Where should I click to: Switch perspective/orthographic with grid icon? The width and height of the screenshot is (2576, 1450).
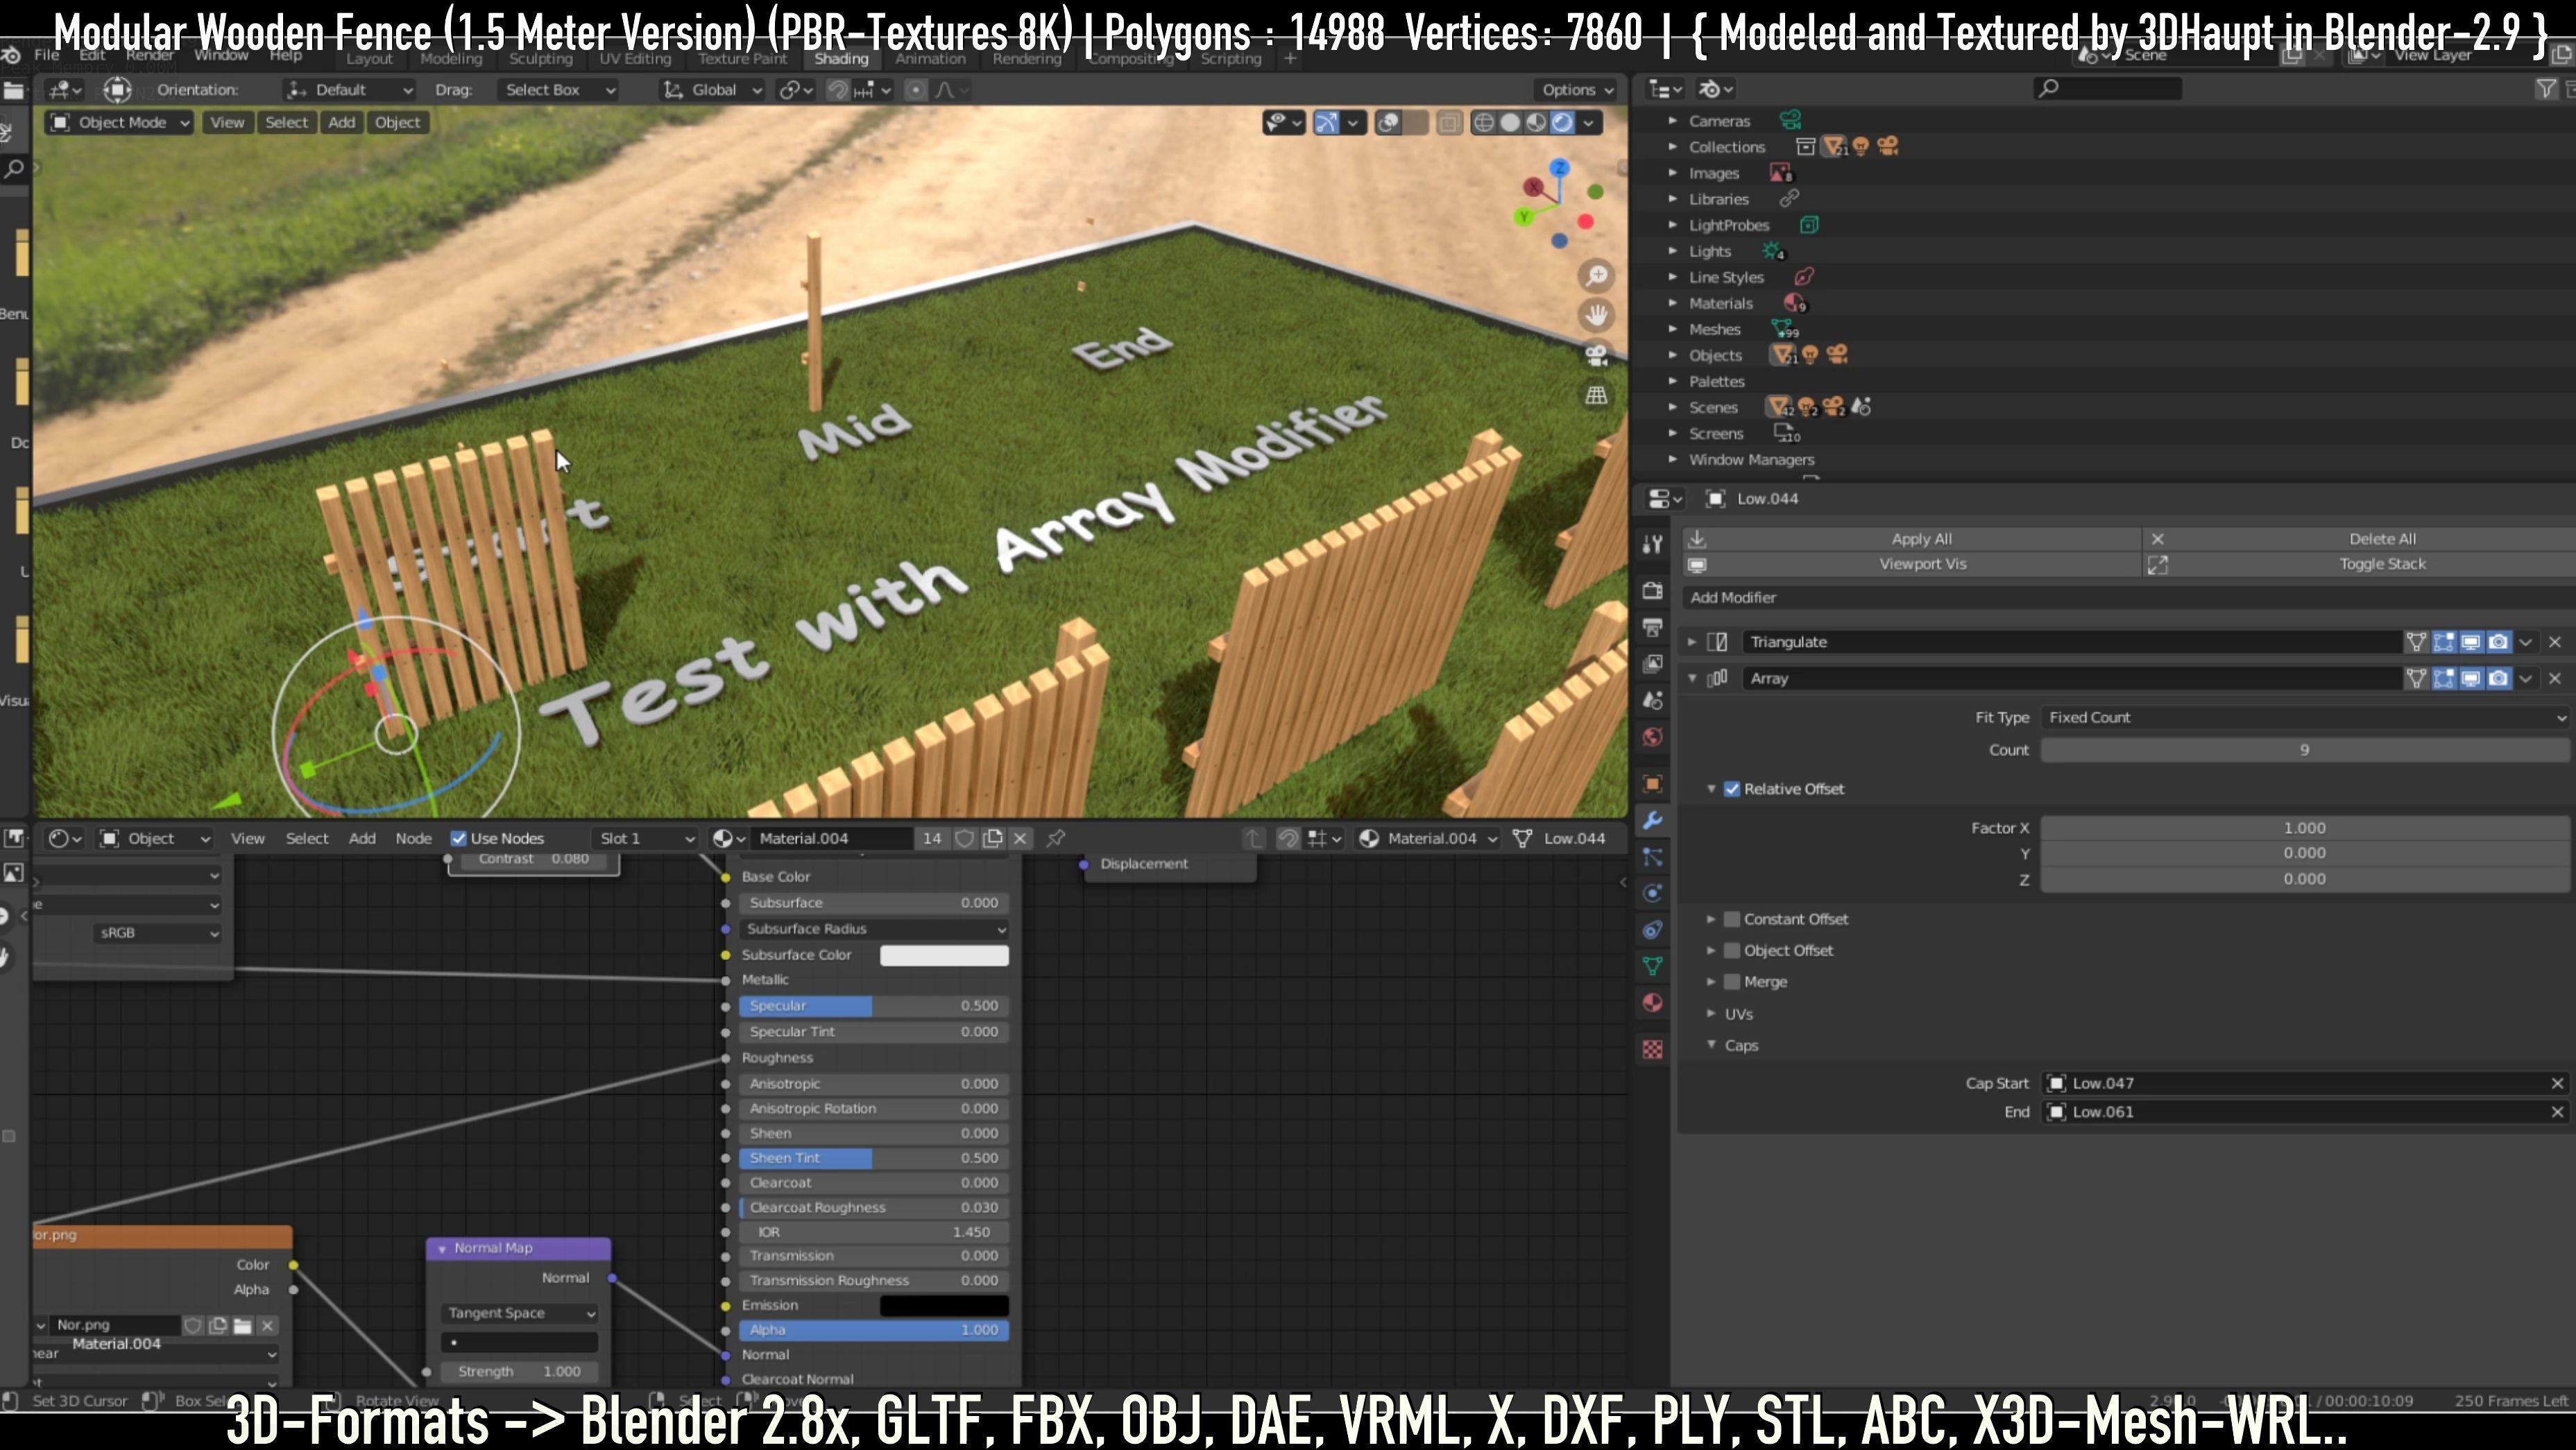click(x=1597, y=395)
